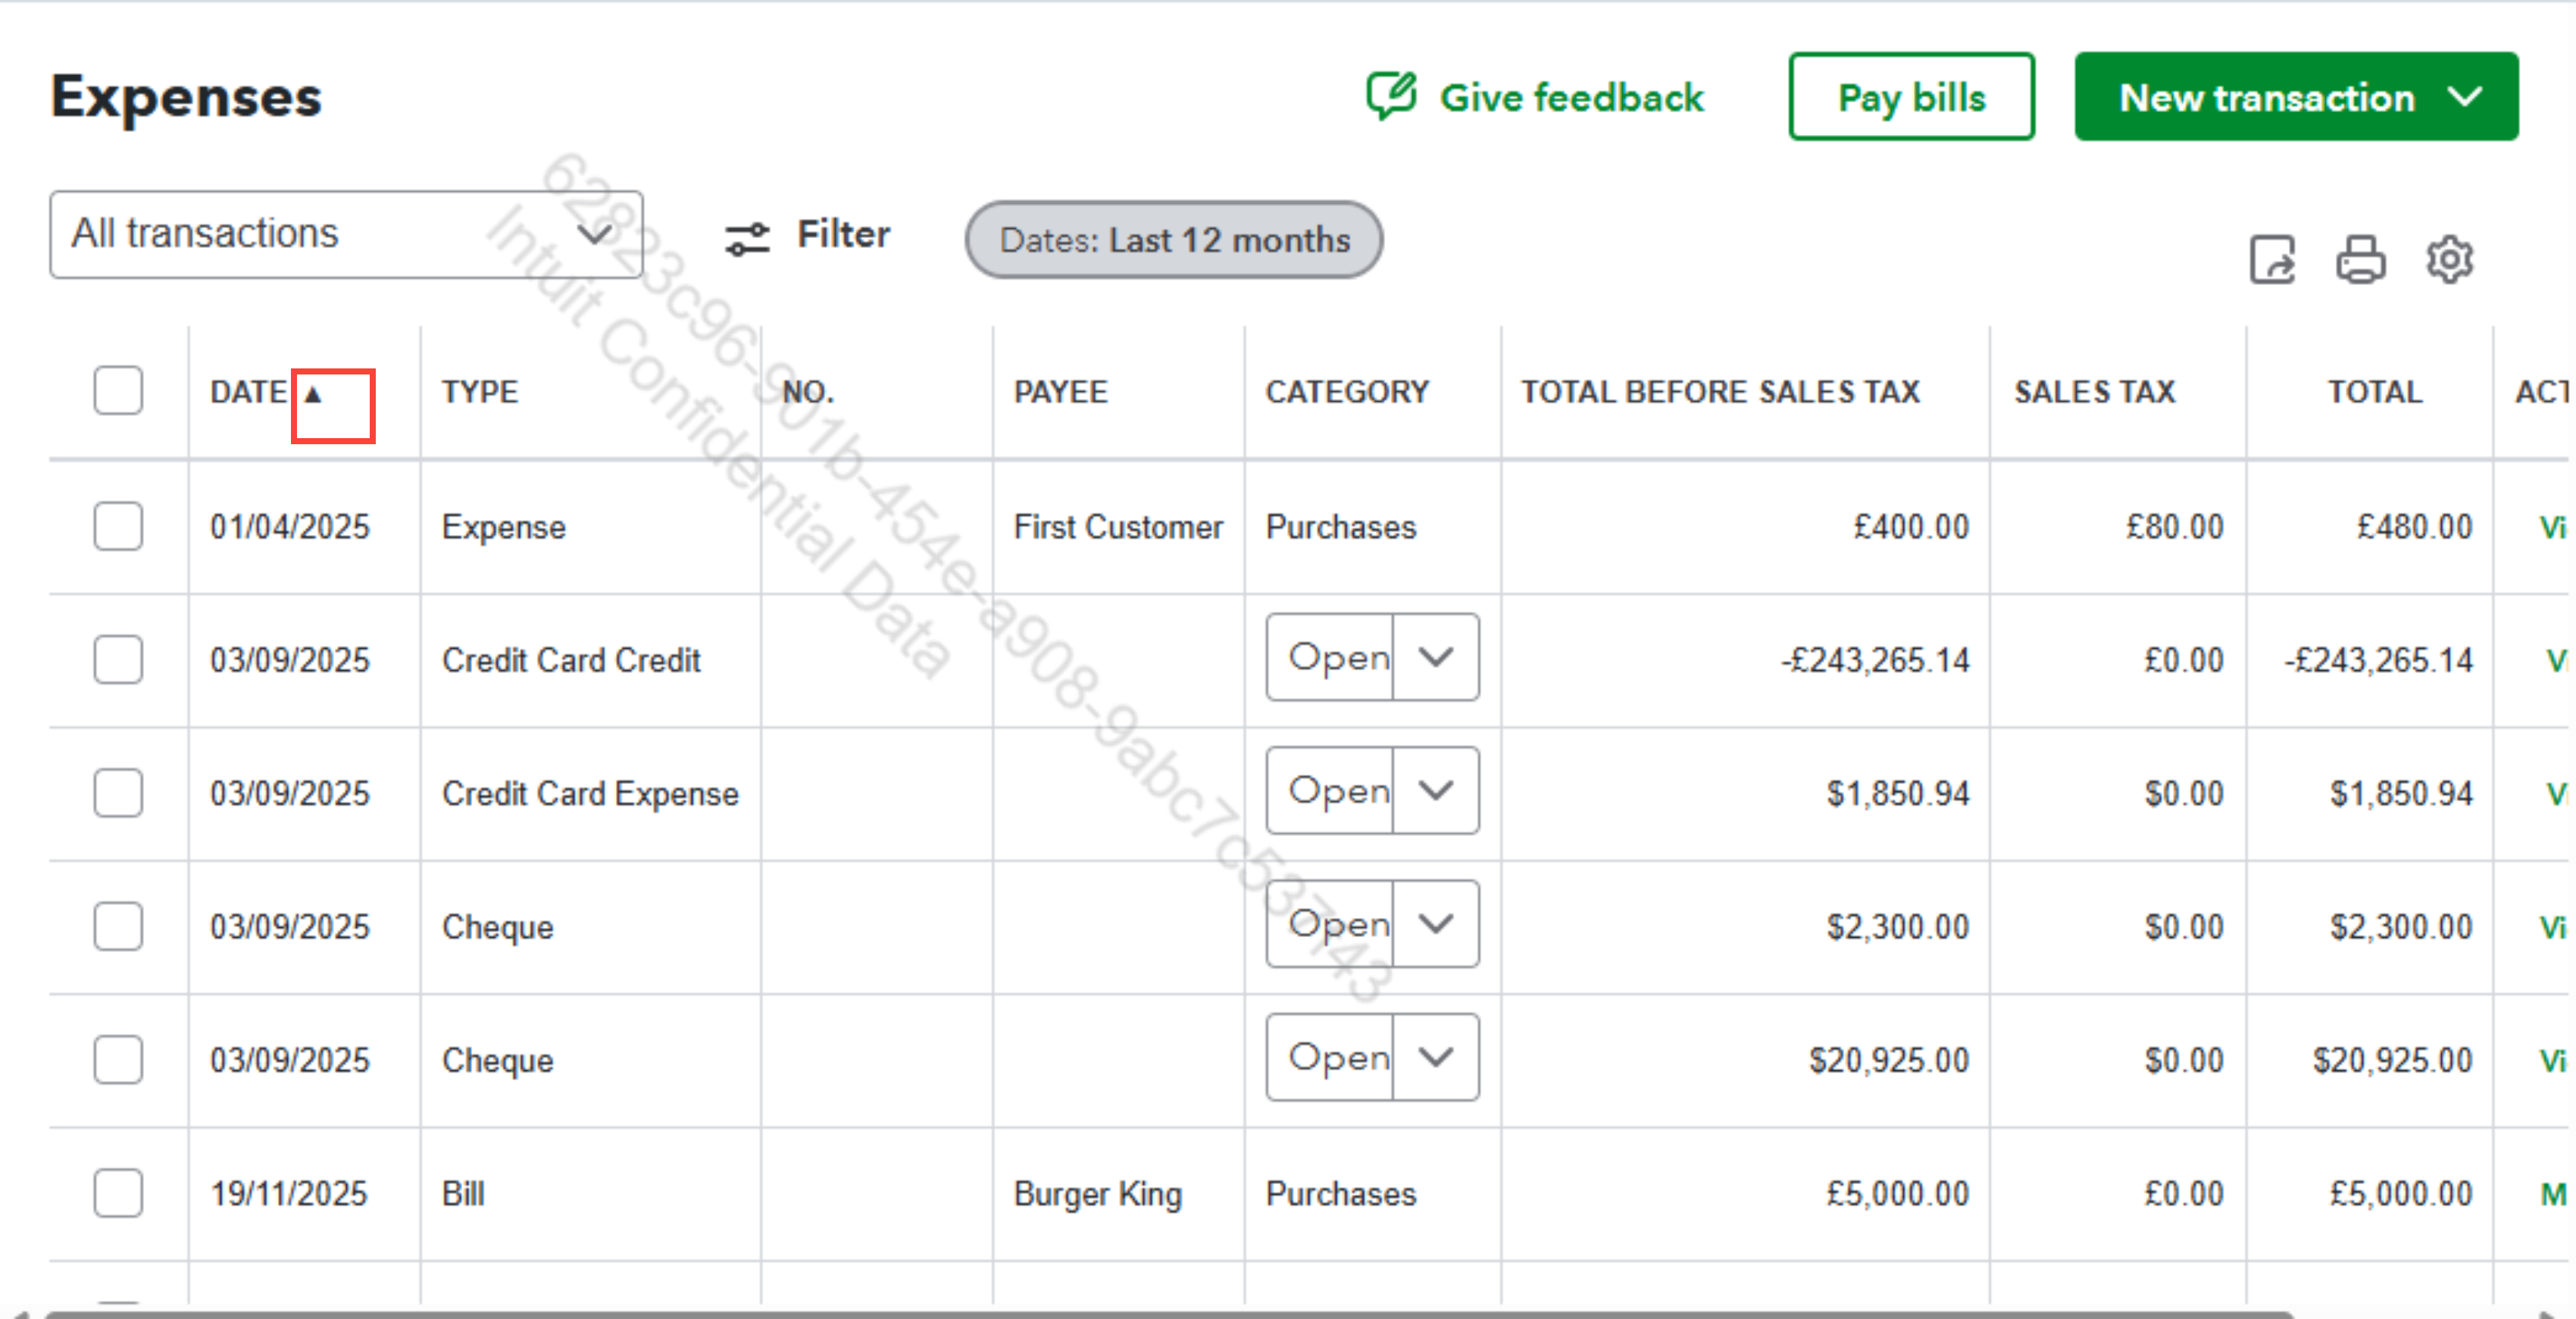The width and height of the screenshot is (2576, 1319).
Task: Tick the select-all header checkbox
Action: point(118,390)
